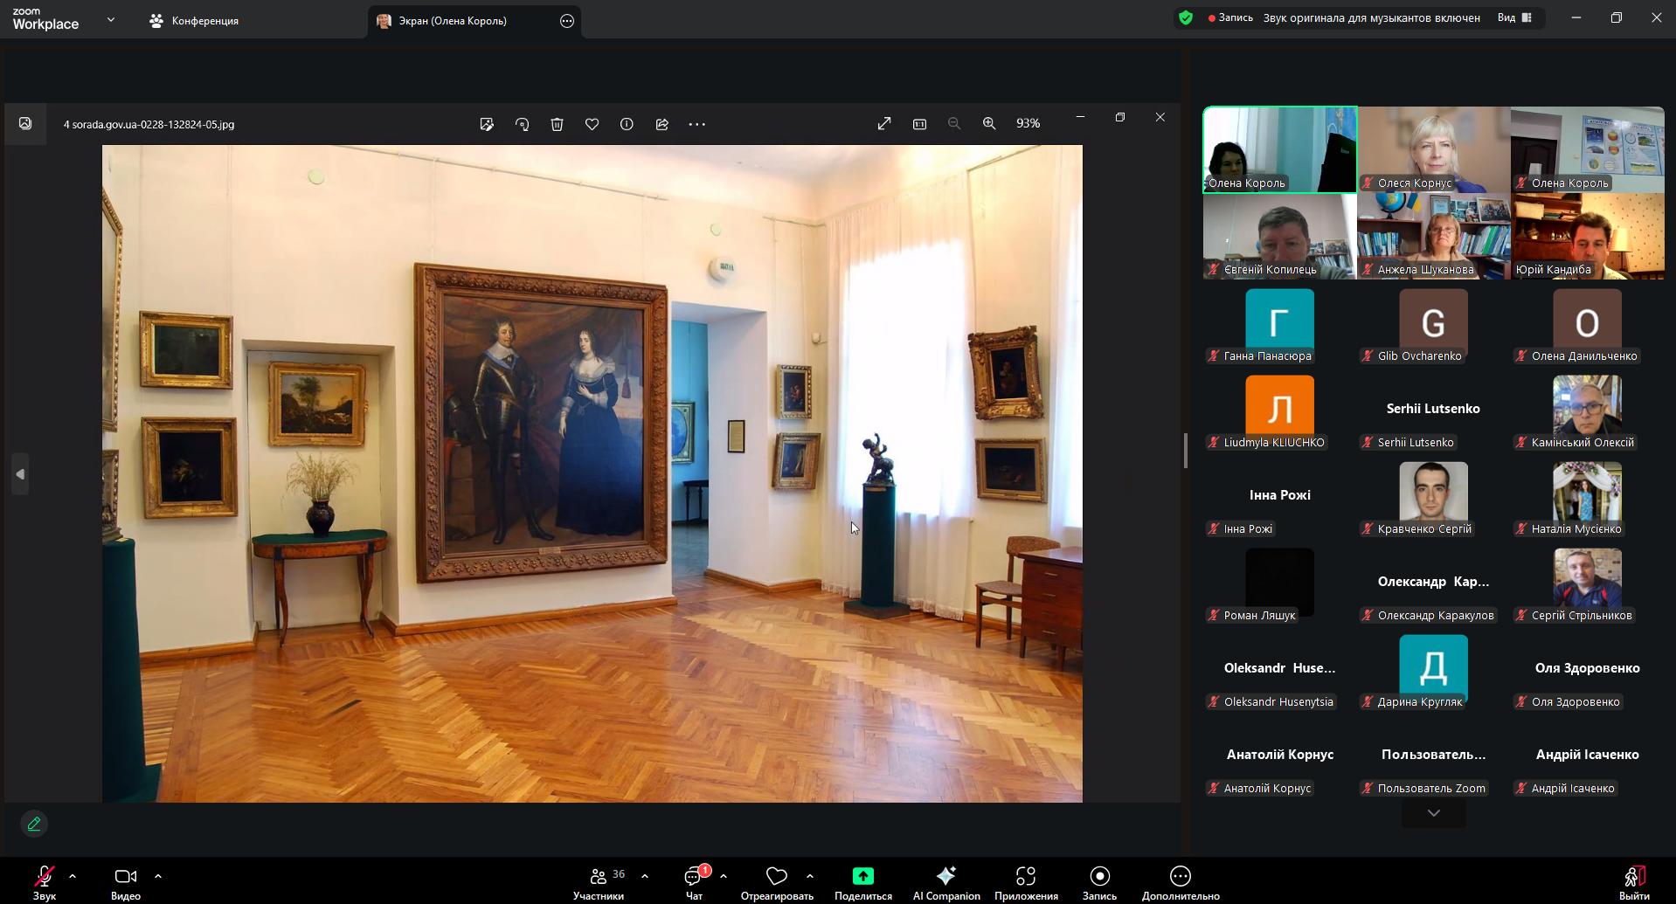The image size is (1676, 904).
Task: Rotate the image in photo viewer
Action: [522, 124]
